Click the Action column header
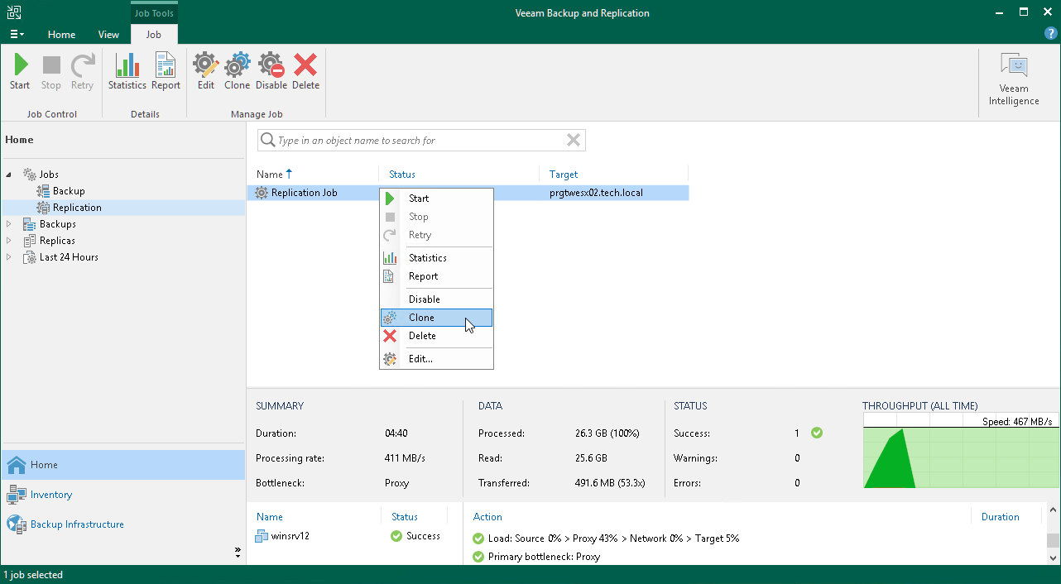The image size is (1061, 584). 487,517
